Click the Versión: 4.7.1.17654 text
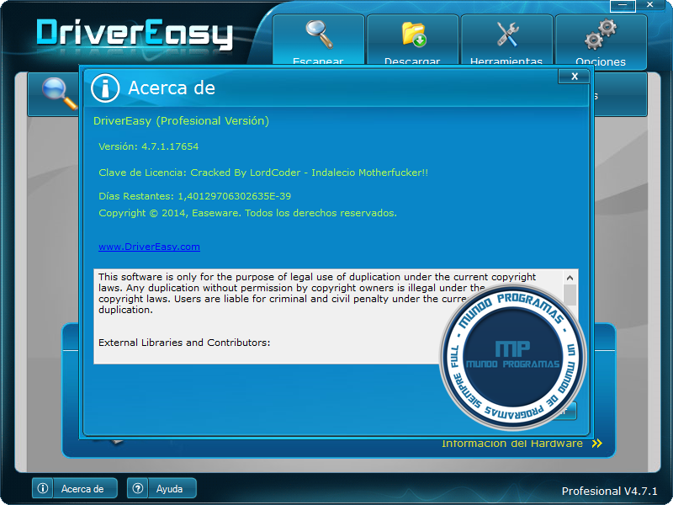This screenshot has height=505, width=673. tap(149, 146)
